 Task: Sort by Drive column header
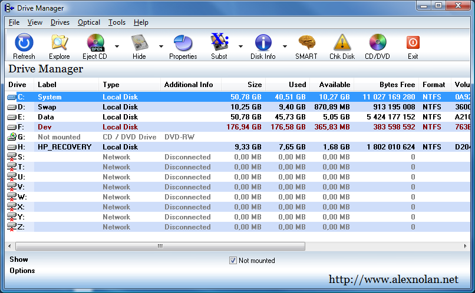pyautogui.click(x=19, y=85)
